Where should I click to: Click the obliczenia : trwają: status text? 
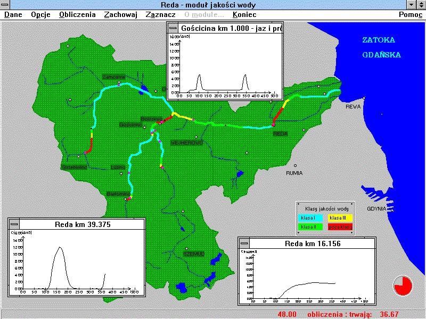tap(339, 314)
